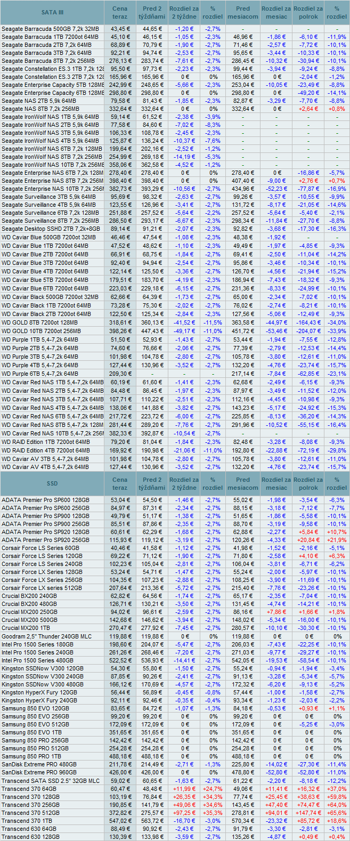The image size is (350, 841).
Task: Select Corsair Force LS Series 60GB name
Action: click(x=40, y=548)
